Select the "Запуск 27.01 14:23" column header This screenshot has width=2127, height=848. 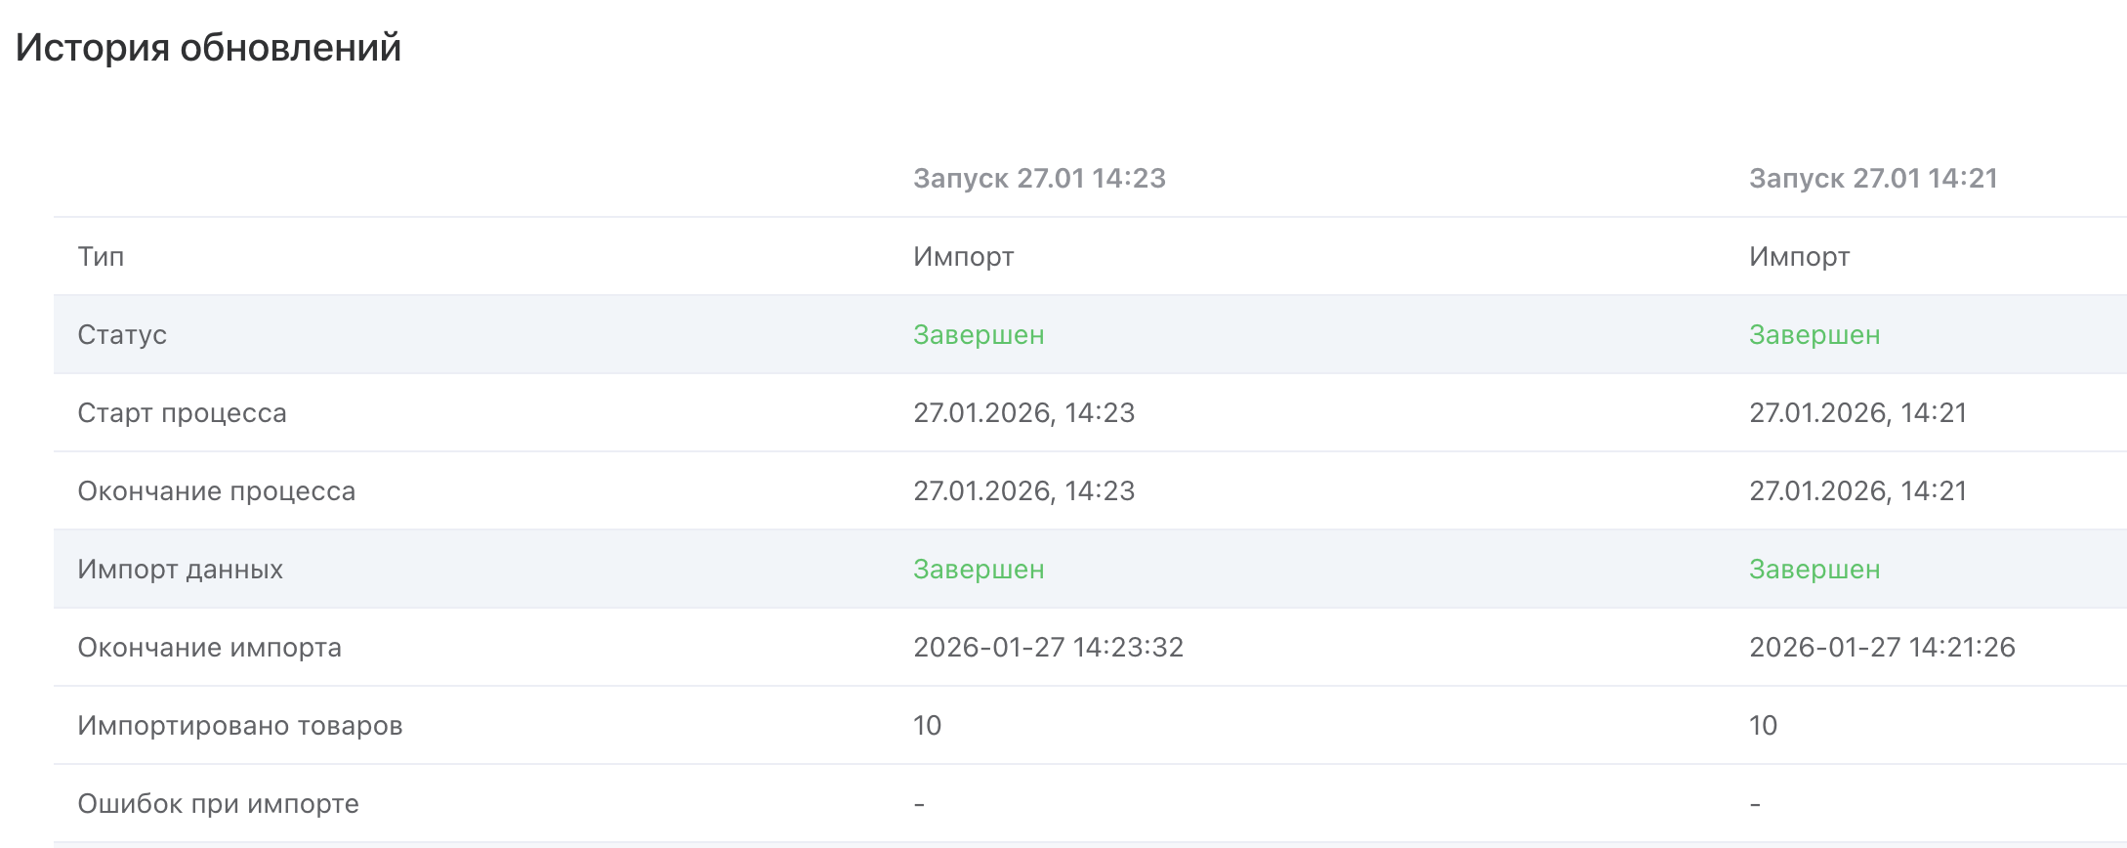(1039, 179)
